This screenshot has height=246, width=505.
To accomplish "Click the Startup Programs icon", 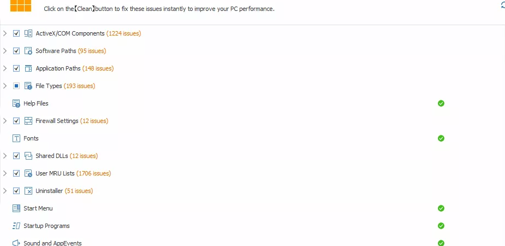I will pyautogui.click(x=16, y=226).
